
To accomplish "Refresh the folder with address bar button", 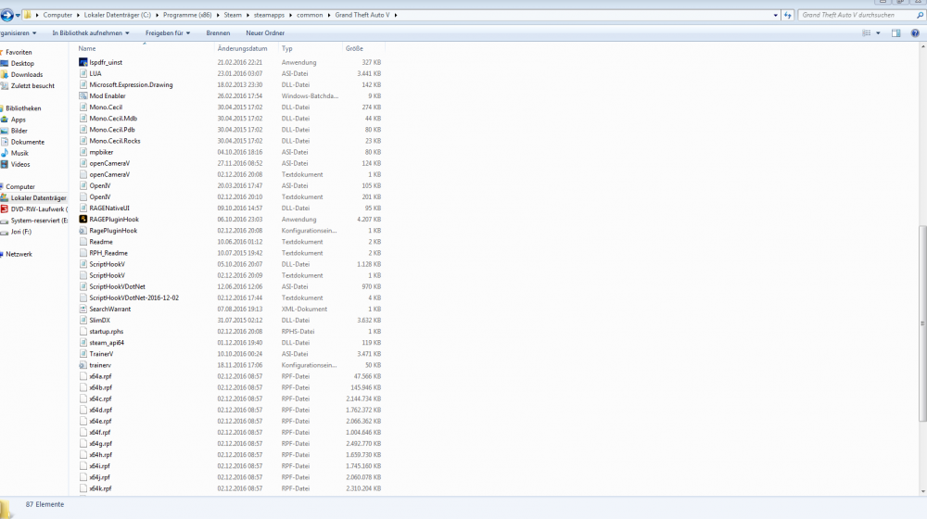I will [x=787, y=15].
